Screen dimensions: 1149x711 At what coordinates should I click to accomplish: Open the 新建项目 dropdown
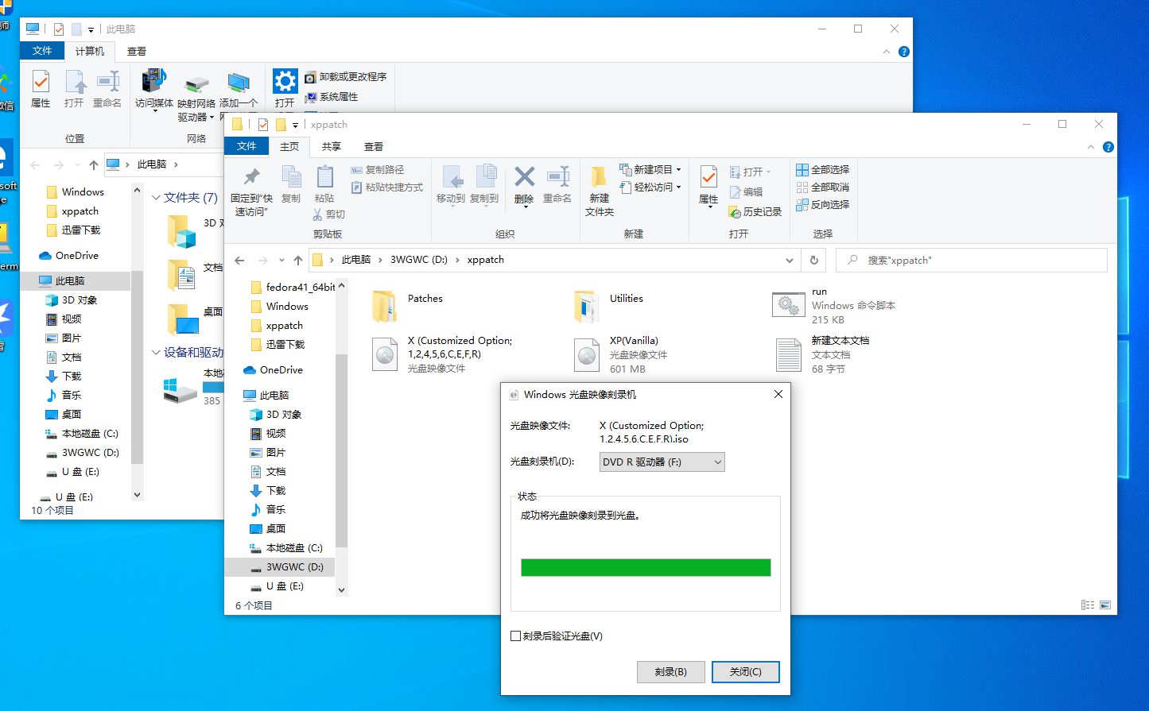click(650, 170)
